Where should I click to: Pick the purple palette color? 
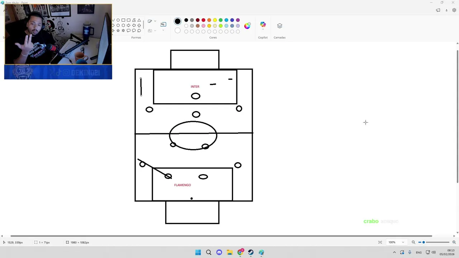pos(238,20)
